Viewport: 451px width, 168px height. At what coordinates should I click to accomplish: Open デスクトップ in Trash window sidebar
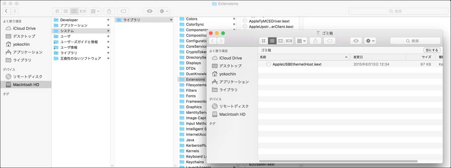point(230,66)
